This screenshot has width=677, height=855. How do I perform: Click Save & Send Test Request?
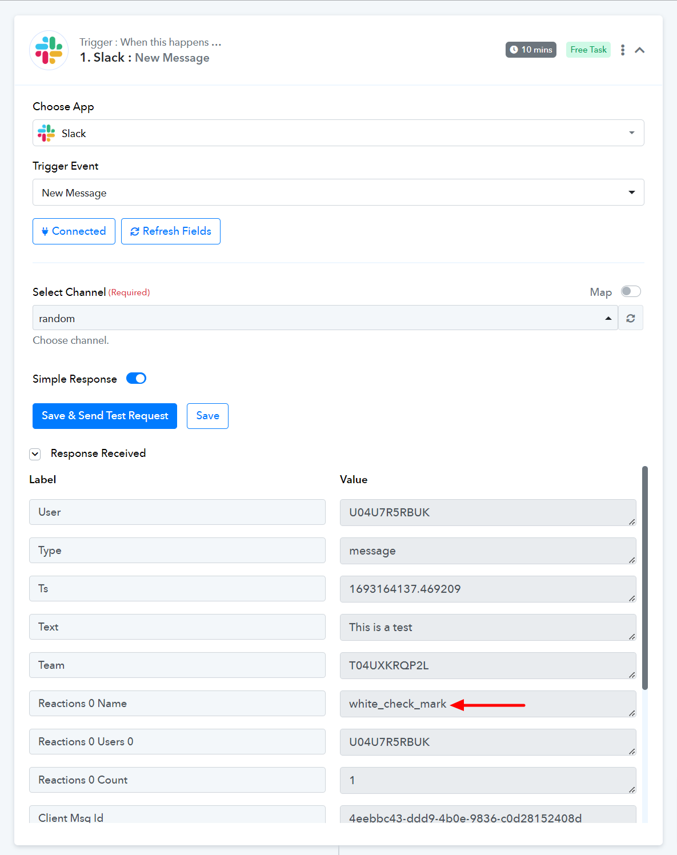(105, 416)
